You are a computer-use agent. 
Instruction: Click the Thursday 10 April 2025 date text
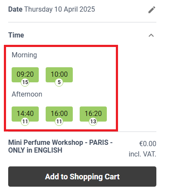click(x=59, y=9)
